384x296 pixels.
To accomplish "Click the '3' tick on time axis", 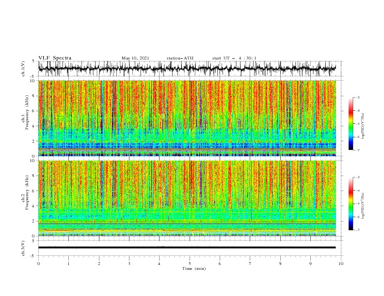I will (x=129, y=264).
